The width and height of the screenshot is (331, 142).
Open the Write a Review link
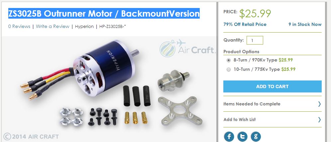53,26
